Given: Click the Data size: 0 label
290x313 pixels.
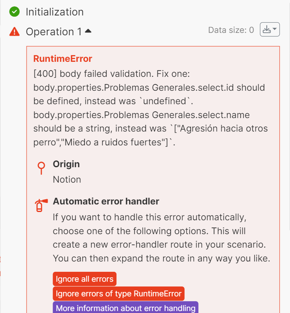Looking at the screenshot, I should pyautogui.click(x=231, y=30).
